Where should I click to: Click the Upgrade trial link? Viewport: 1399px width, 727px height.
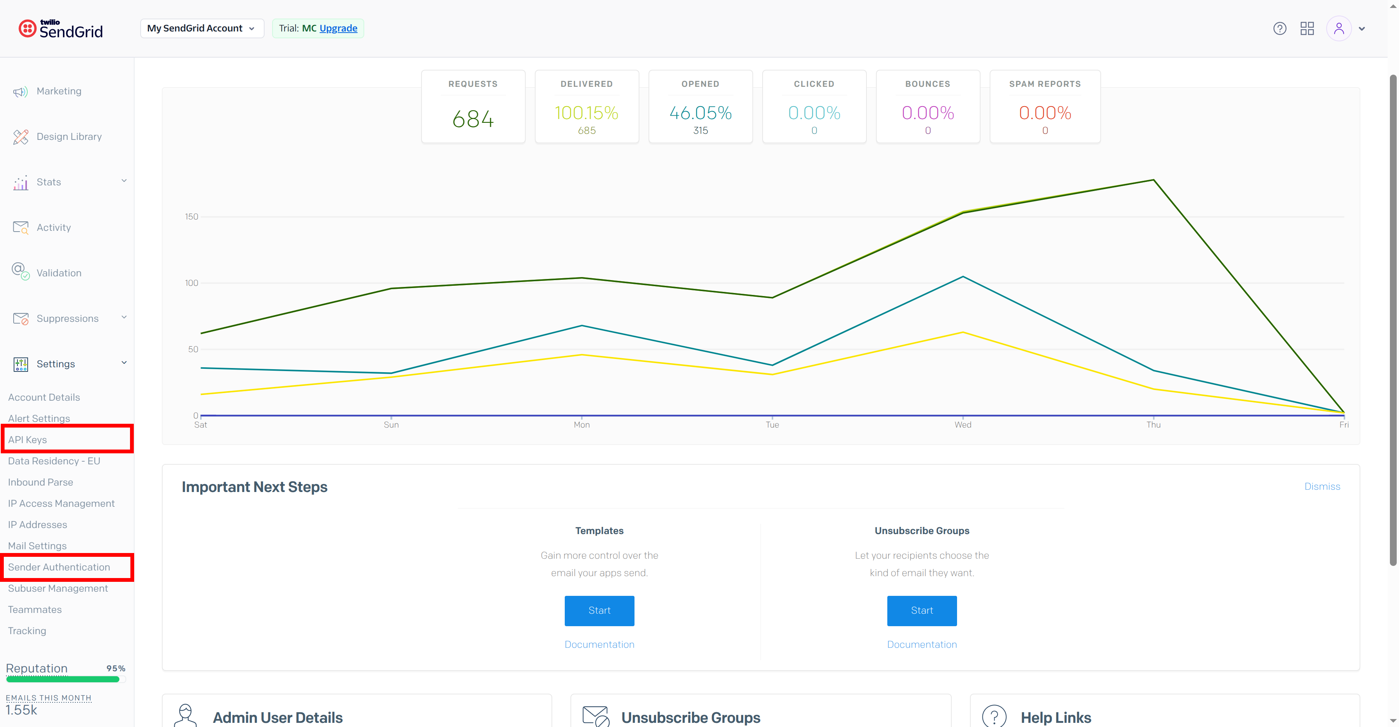pyautogui.click(x=338, y=28)
